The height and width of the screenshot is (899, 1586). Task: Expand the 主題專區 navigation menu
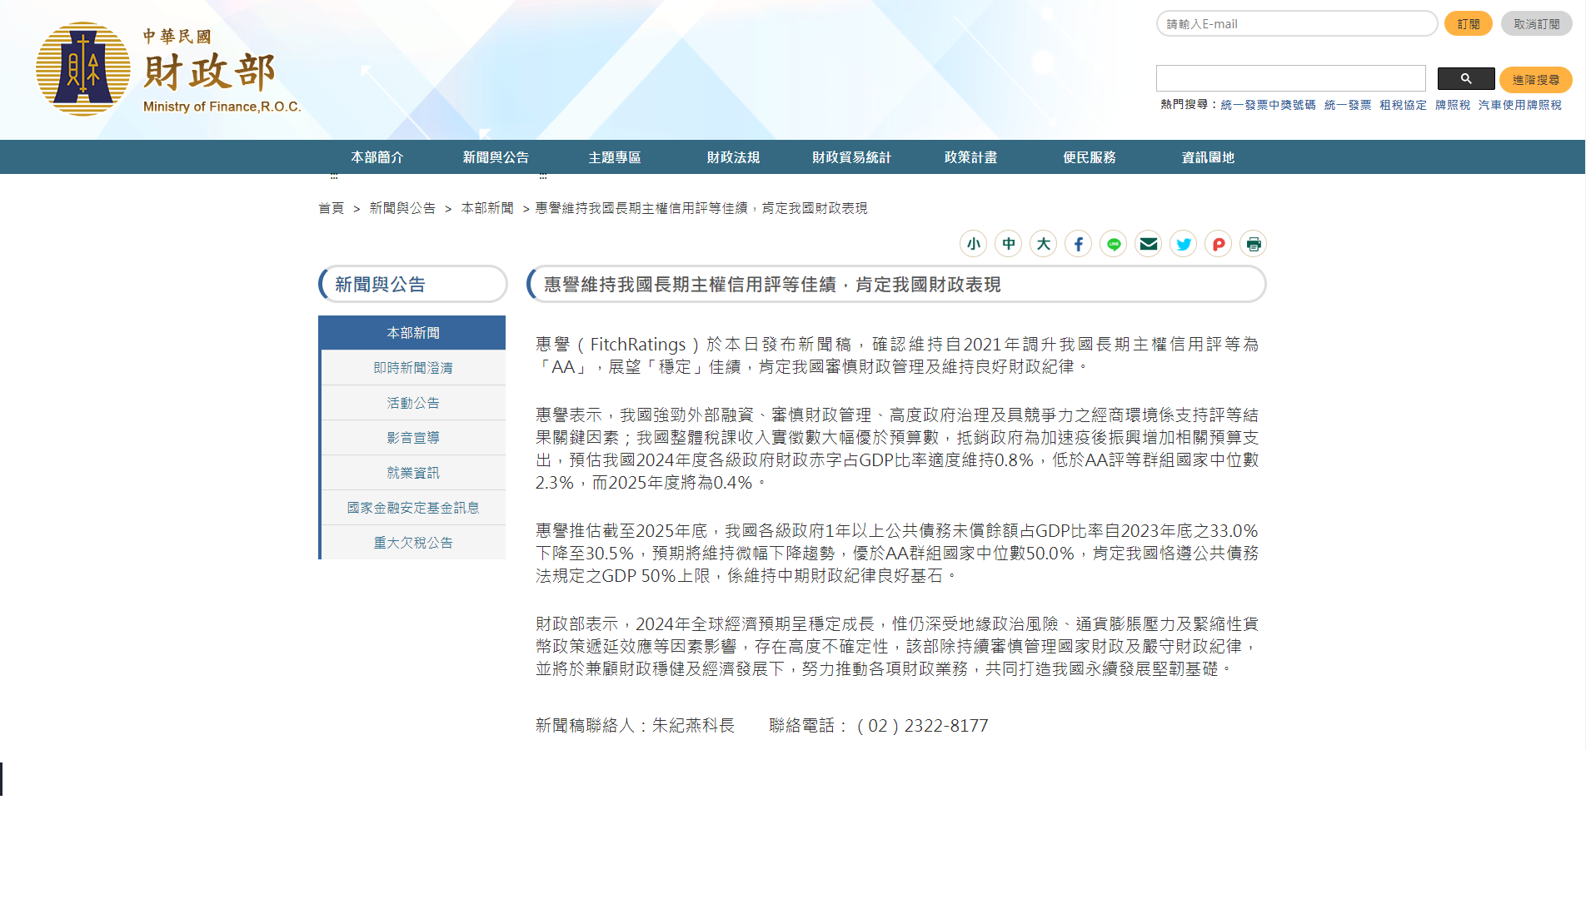click(616, 157)
